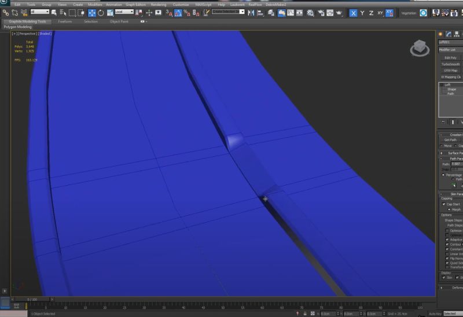Viewport: 463px width, 317px height.
Task: Open the Modifiers menu
Action: [95, 5]
